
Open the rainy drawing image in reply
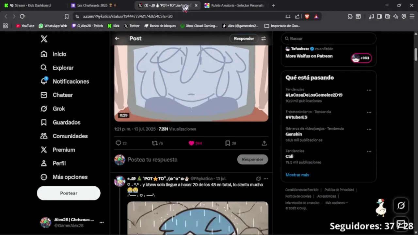point(198,218)
